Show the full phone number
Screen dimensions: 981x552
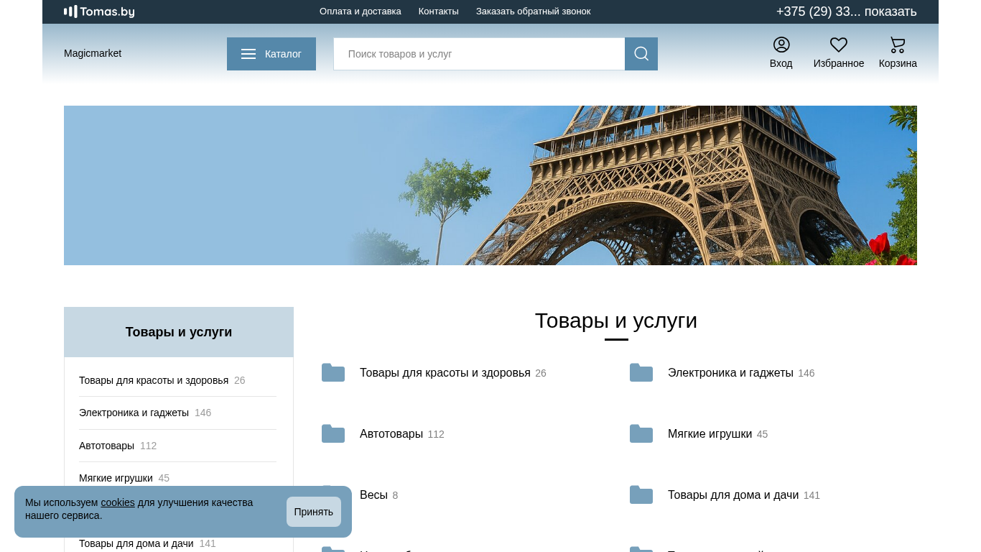[890, 11]
